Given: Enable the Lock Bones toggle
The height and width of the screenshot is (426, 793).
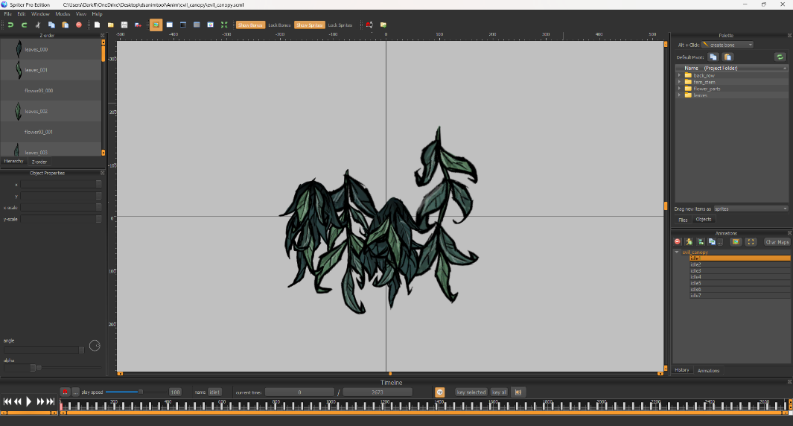Looking at the screenshot, I should point(279,25).
